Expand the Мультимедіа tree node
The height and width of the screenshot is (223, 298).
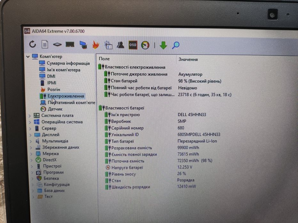pyautogui.click(x=31, y=141)
